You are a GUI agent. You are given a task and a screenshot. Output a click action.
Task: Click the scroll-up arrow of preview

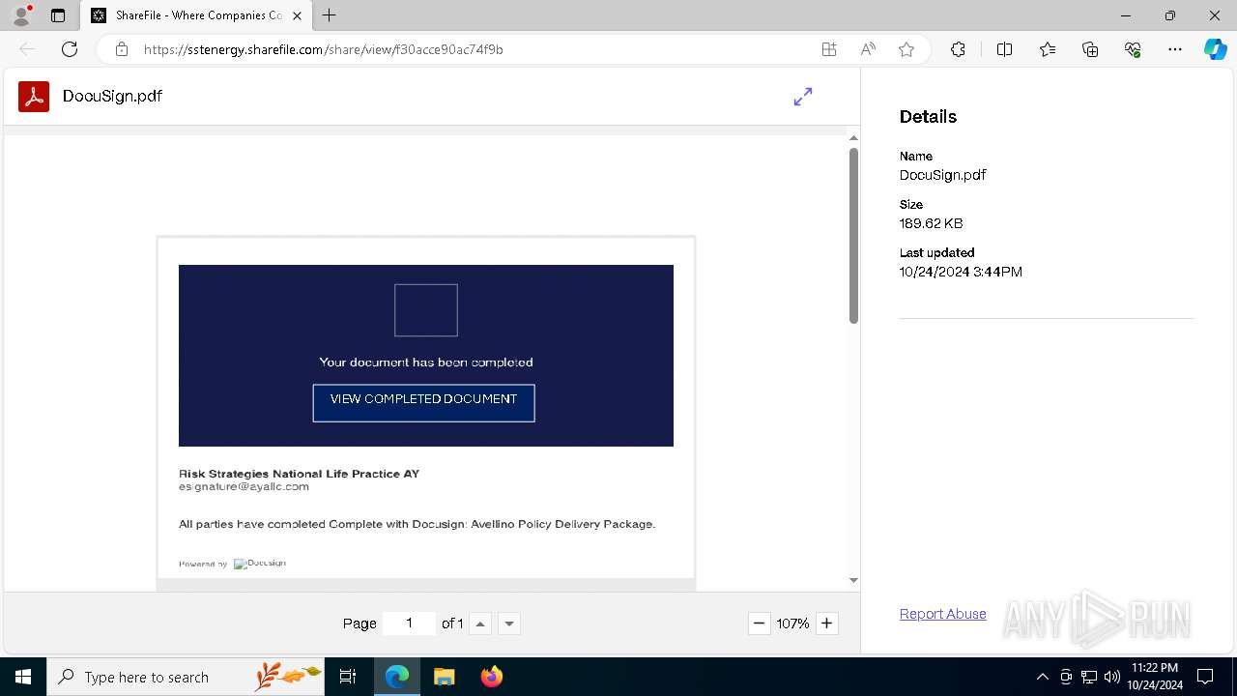pos(853,138)
